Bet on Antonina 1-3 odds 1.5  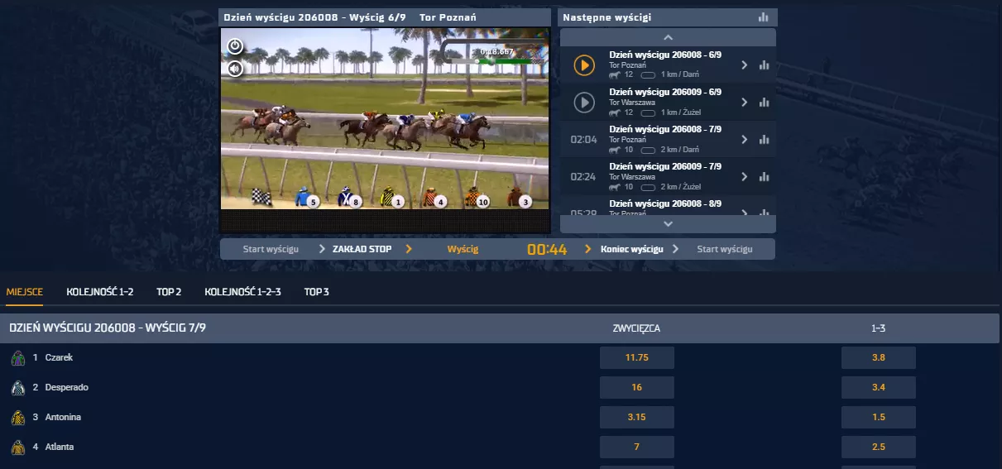click(x=879, y=418)
